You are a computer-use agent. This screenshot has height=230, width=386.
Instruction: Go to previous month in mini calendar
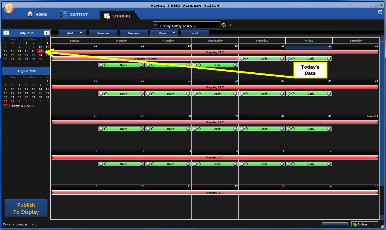pyautogui.click(x=6, y=33)
